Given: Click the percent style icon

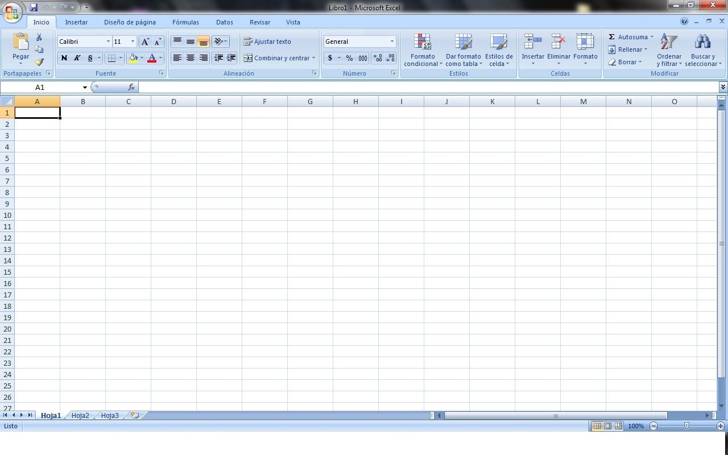Looking at the screenshot, I should (x=349, y=58).
